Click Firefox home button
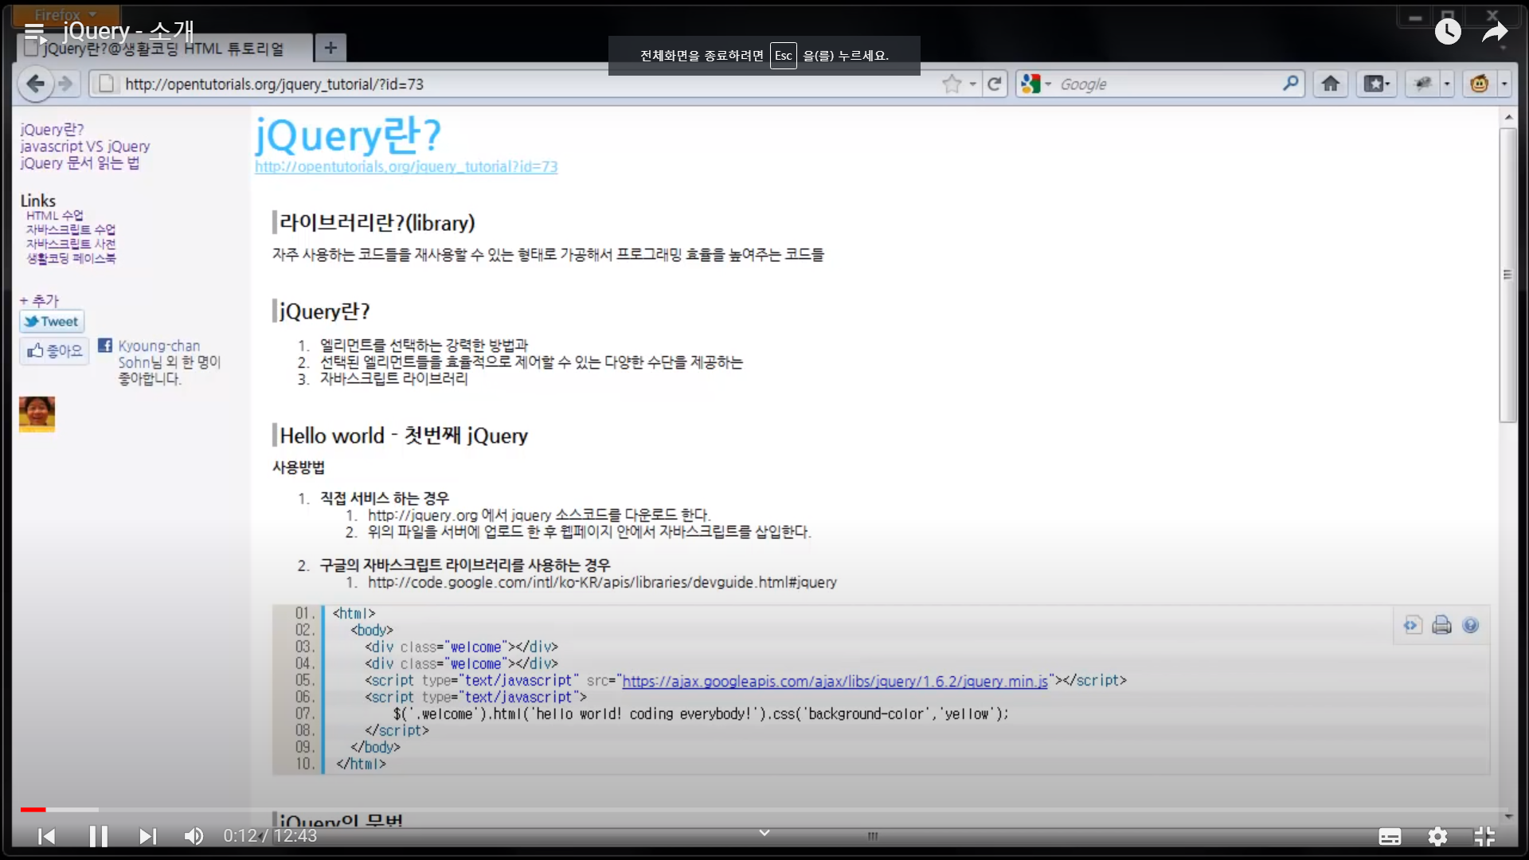The height and width of the screenshot is (860, 1529). click(x=1330, y=84)
